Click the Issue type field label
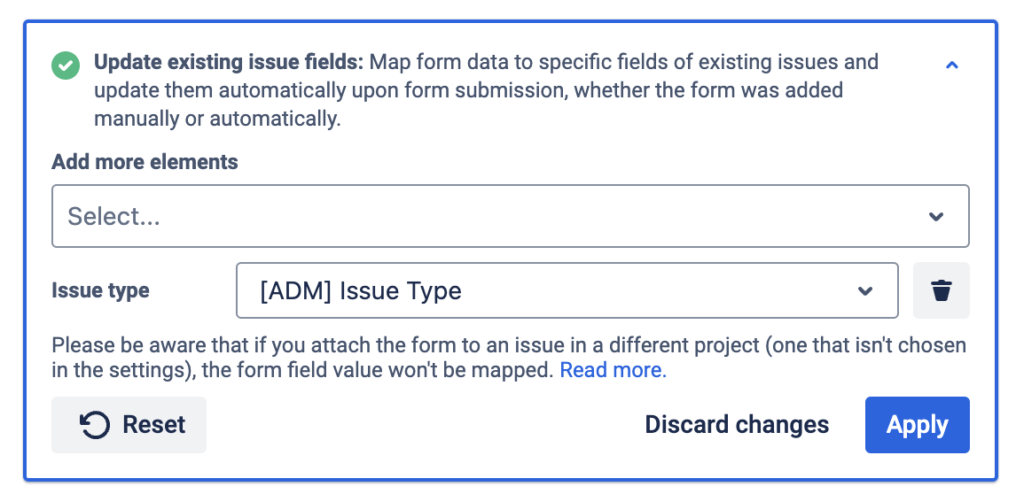The image size is (1016, 494). 100,290
